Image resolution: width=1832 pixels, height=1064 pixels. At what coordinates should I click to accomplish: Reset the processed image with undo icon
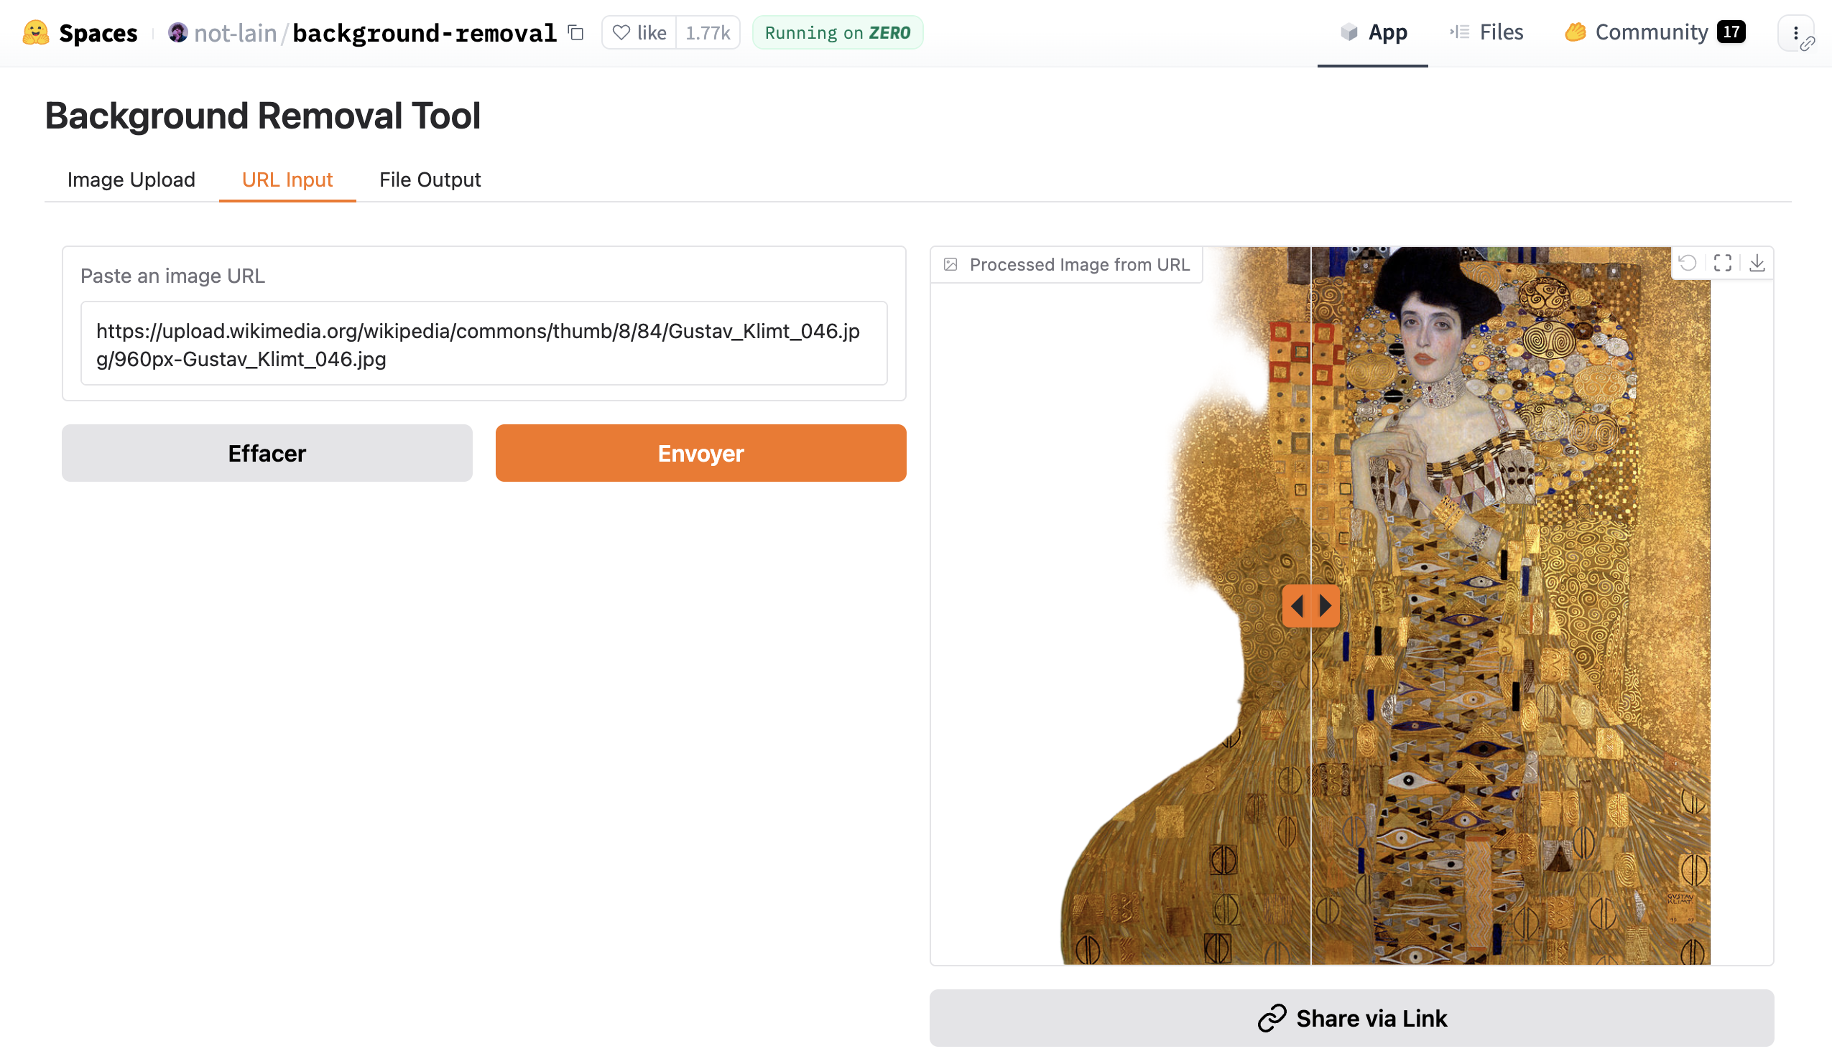click(x=1688, y=263)
